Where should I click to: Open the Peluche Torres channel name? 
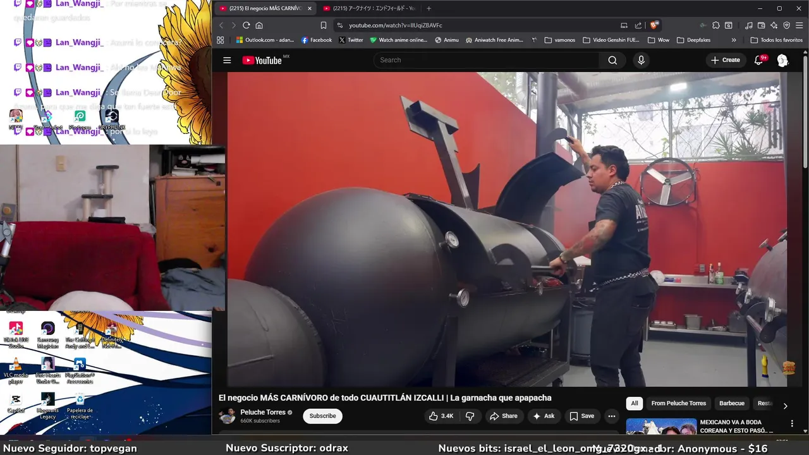263,412
